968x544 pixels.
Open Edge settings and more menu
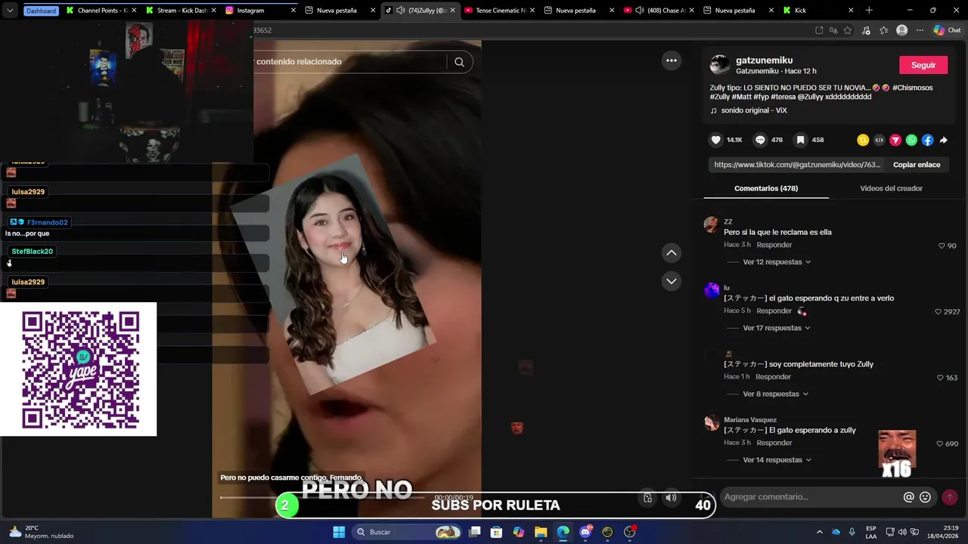pyautogui.click(x=920, y=30)
